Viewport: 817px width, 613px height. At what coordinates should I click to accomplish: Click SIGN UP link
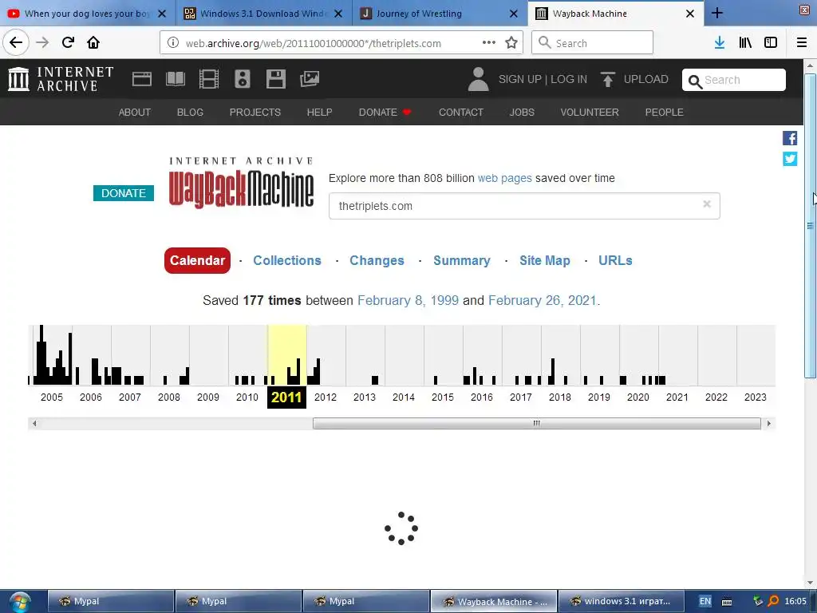(x=519, y=79)
